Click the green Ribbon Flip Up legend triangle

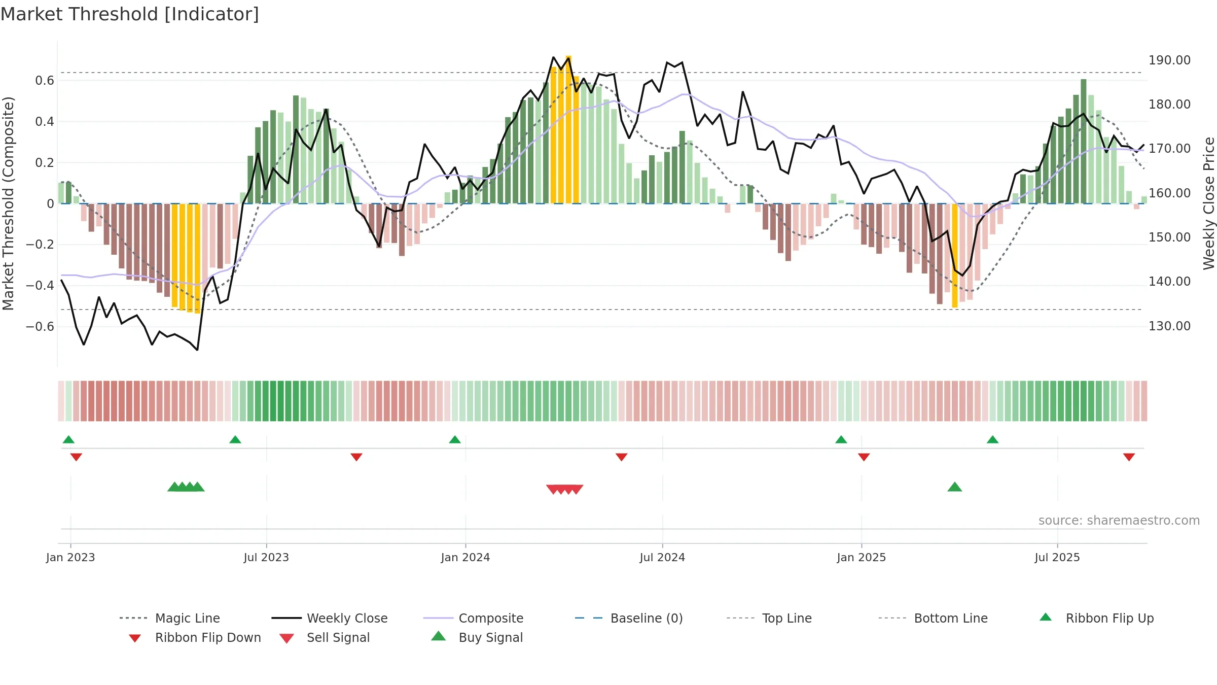point(1046,617)
